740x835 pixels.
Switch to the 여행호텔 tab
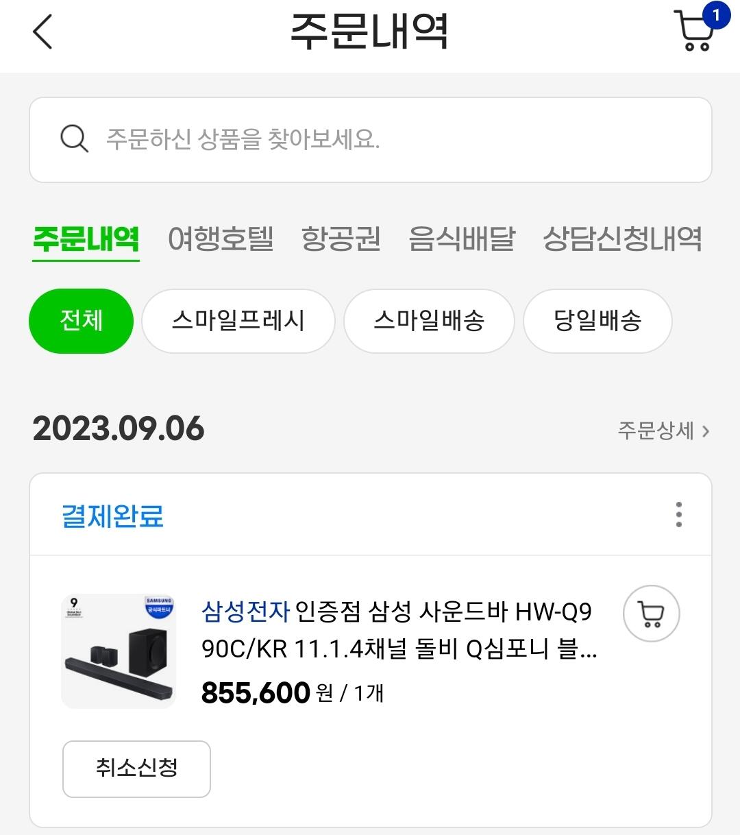(x=221, y=239)
